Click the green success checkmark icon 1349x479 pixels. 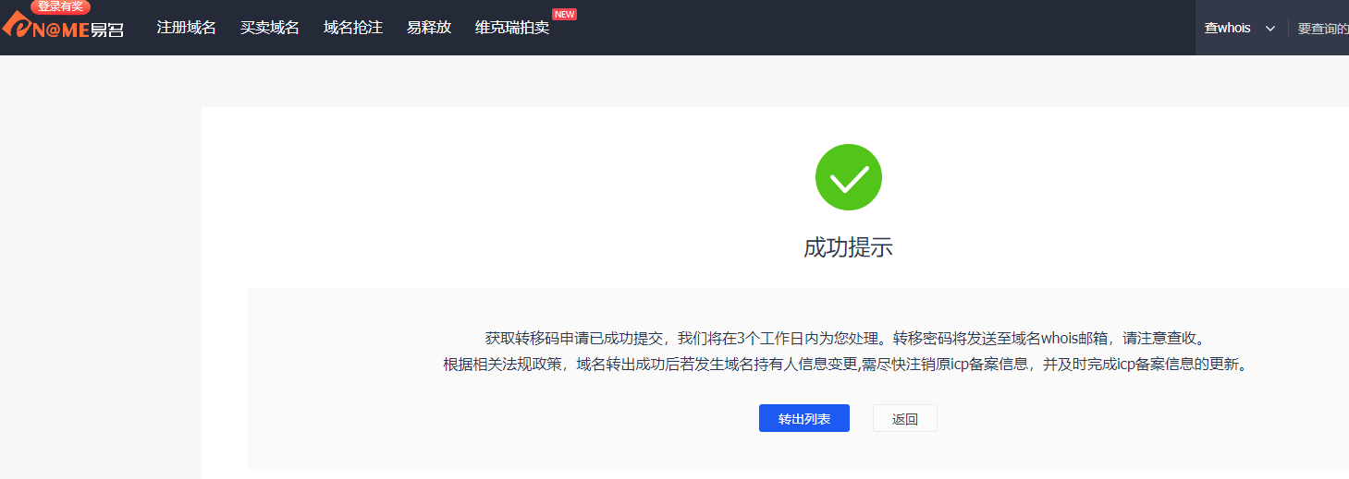pos(848,177)
